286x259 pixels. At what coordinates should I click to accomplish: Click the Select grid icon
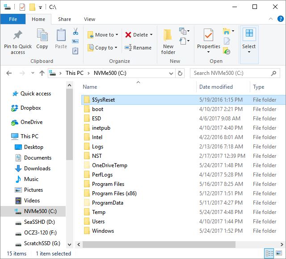coord(249,33)
